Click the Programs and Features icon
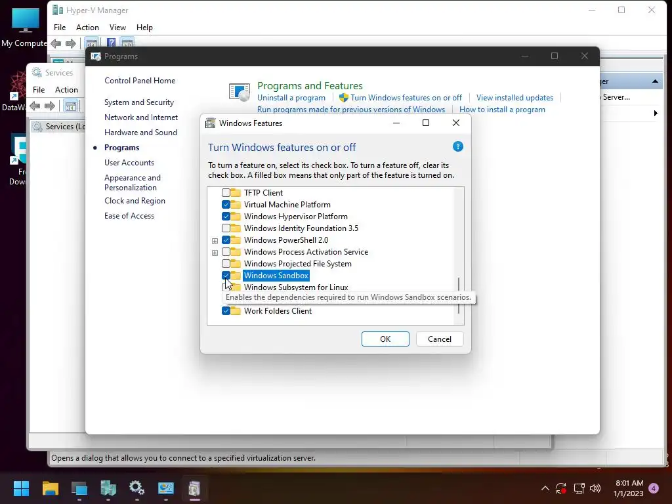The width and height of the screenshot is (672, 504). 239,92
